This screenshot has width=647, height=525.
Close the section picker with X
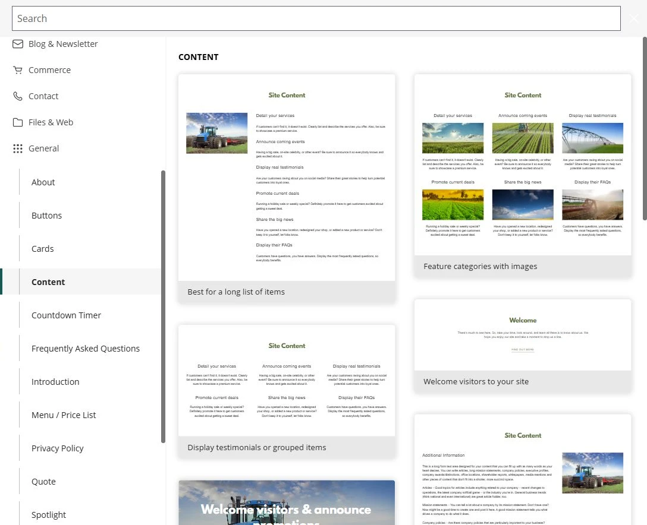coord(634,18)
